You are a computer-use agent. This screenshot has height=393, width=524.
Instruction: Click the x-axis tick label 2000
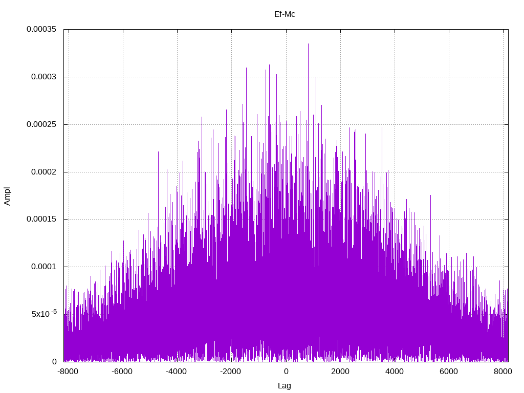pyautogui.click(x=340, y=372)
